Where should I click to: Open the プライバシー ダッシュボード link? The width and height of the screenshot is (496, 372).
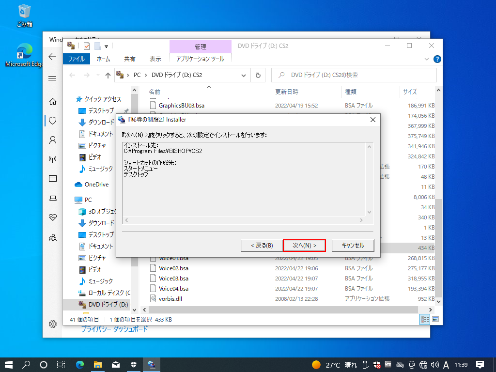114,329
